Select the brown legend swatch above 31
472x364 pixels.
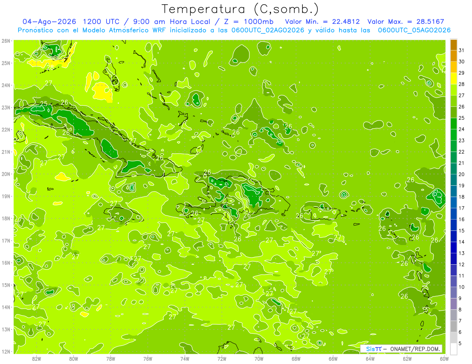coord(454,45)
